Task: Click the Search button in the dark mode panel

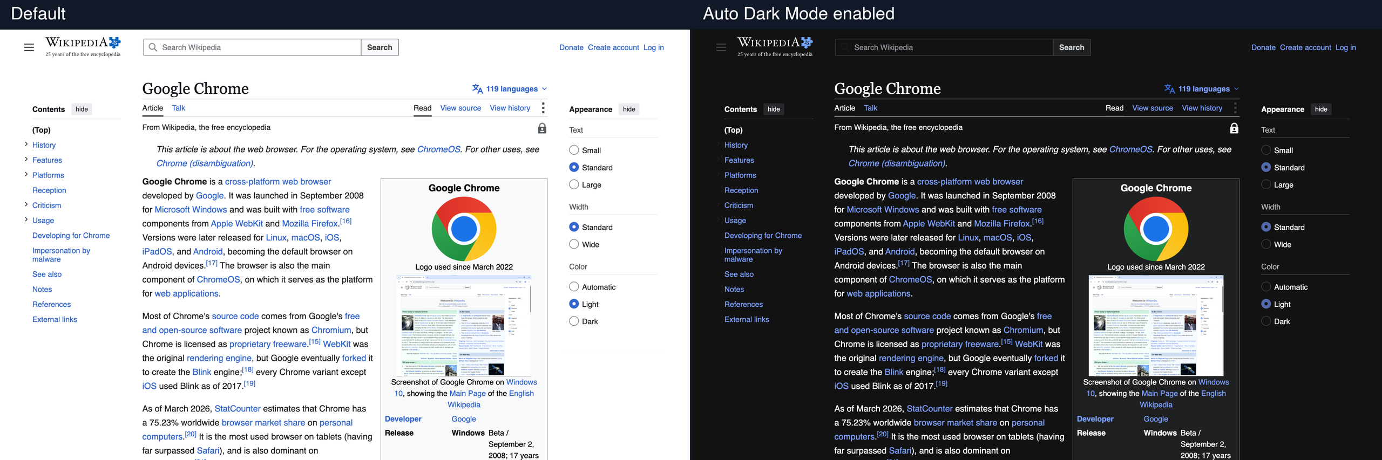Action: (x=1072, y=47)
